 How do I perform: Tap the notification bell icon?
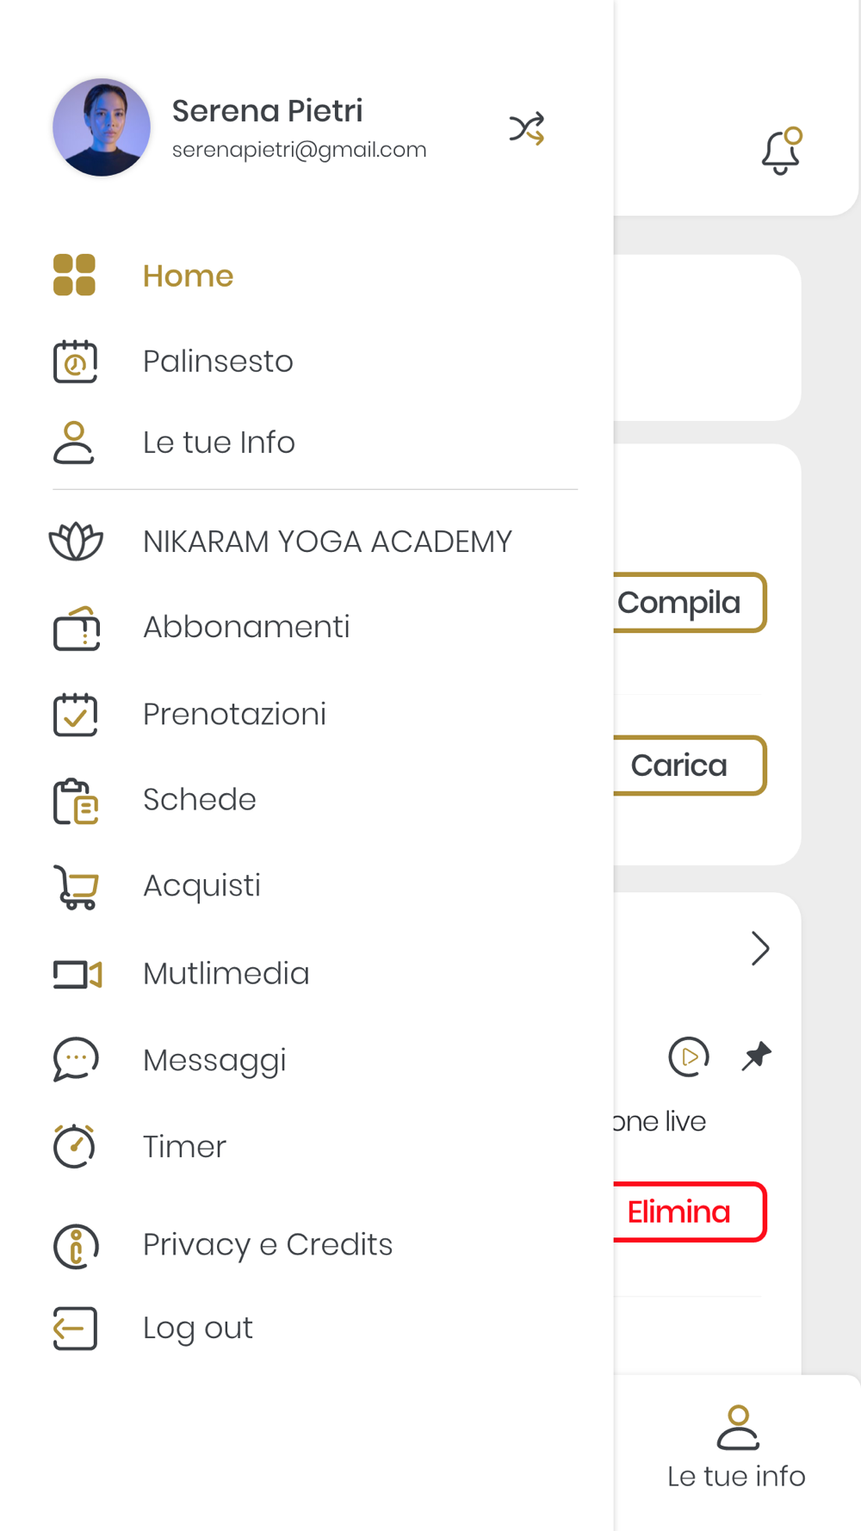(781, 151)
